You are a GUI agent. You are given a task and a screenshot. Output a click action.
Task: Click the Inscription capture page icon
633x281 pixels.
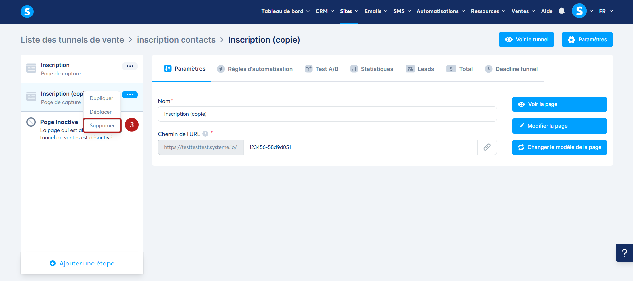click(31, 68)
